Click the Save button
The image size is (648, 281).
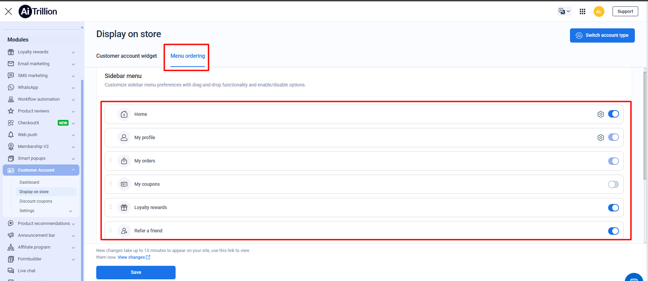(x=136, y=273)
